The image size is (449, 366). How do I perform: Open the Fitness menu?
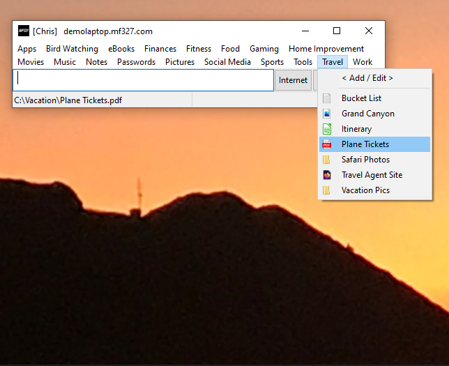click(199, 49)
